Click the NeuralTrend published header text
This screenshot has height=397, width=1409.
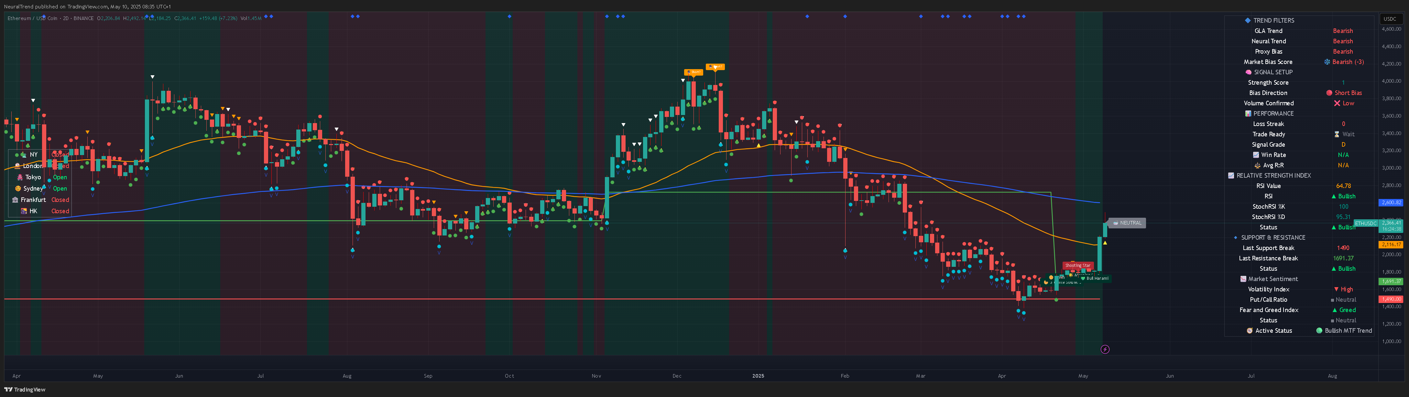tap(88, 6)
